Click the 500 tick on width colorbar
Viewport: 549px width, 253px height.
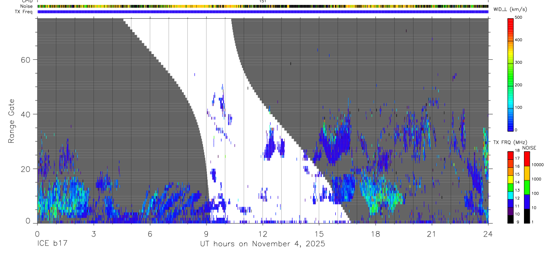519,17
